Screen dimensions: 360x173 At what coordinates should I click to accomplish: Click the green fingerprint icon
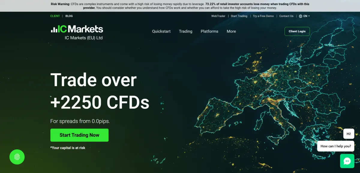(17, 157)
